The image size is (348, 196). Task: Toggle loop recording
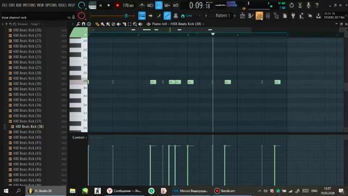[176, 5]
